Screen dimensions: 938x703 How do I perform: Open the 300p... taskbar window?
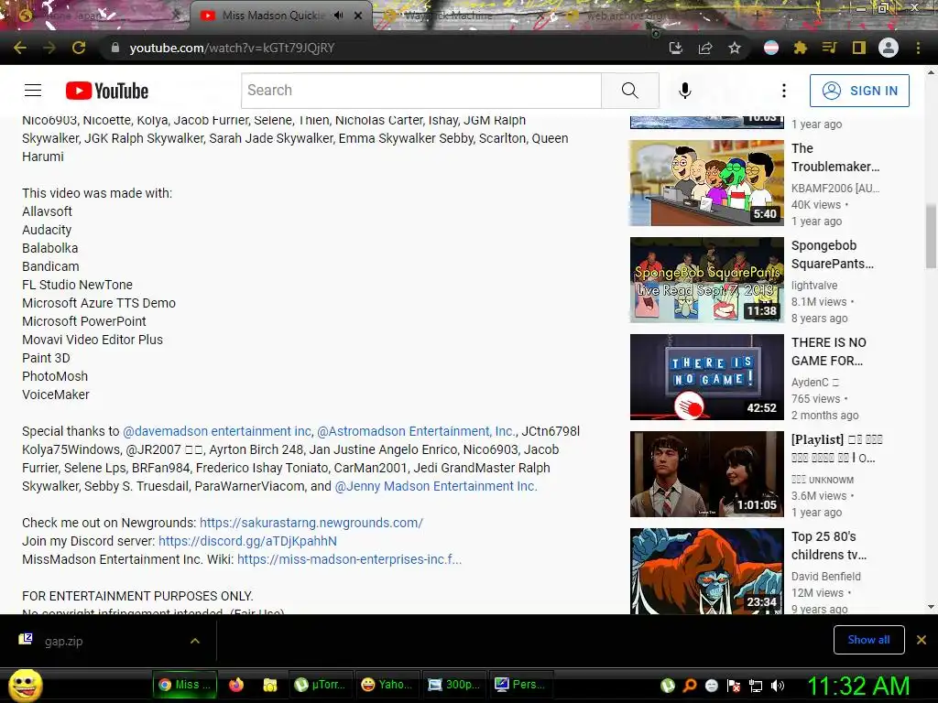(454, 685)
